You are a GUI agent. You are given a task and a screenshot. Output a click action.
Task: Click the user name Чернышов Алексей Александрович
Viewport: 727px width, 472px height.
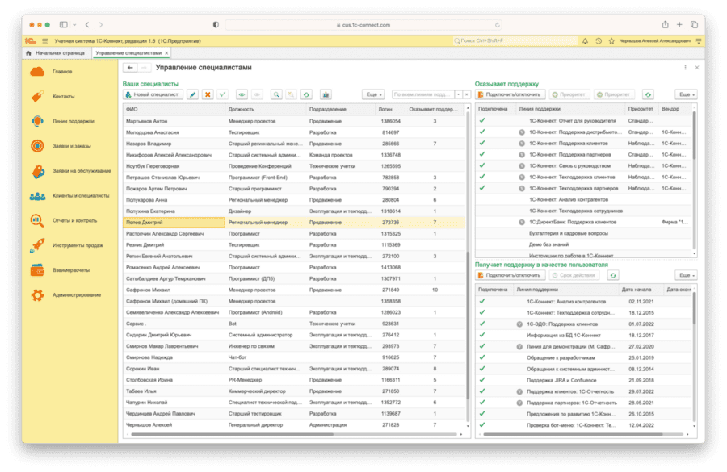(654, 41)
